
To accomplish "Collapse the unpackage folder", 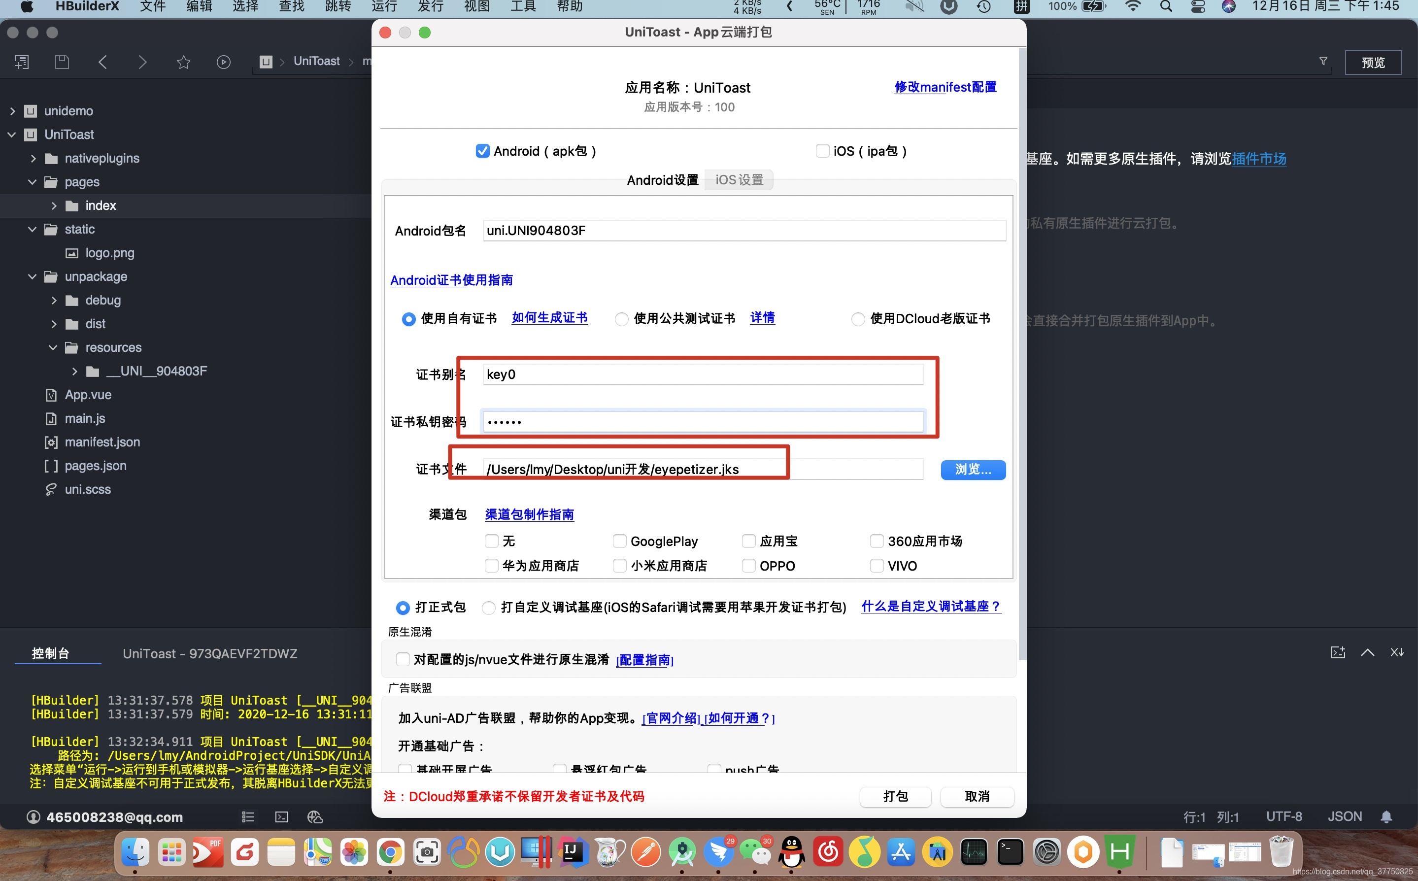I will [x=33, y=277].
